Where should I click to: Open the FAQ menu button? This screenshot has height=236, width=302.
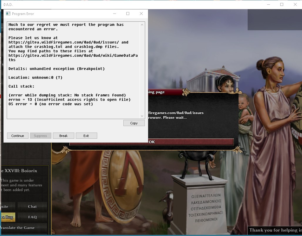click(x=32, y=217)
